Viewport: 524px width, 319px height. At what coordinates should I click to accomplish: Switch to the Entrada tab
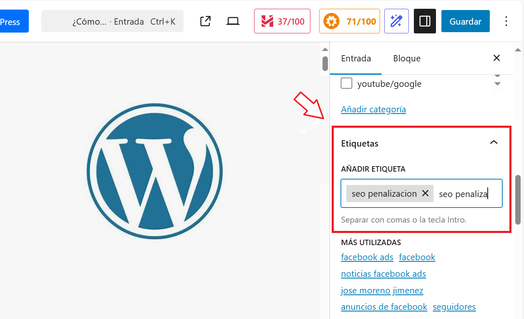click(x=356, y=58)
